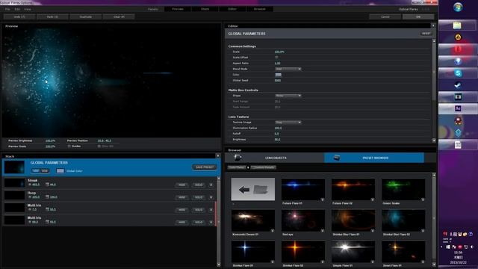
Task: Click the Lens Flares breadcrumb folder
Action: click(237, 167)
